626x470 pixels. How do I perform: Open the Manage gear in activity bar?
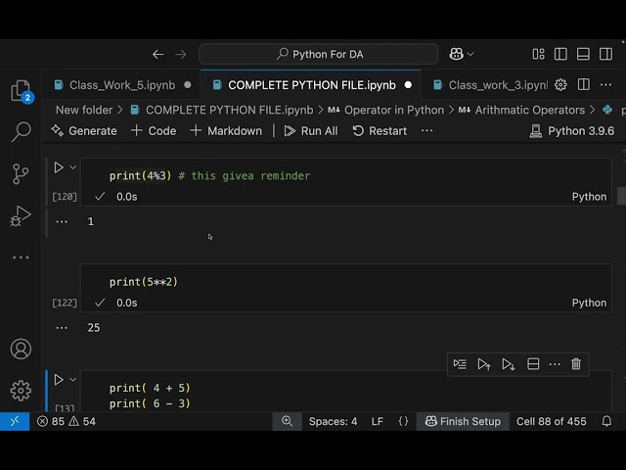[x=21, y=391]
